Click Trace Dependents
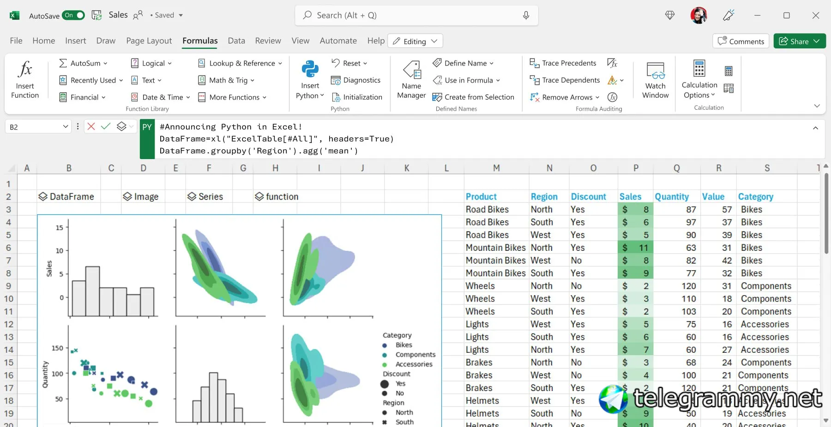 (x=565, y=80)
